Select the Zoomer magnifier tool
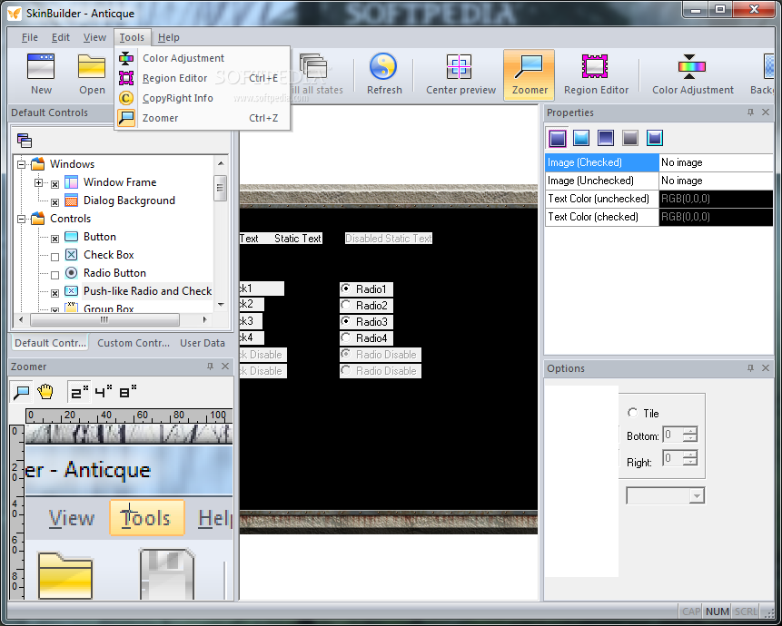 coord(22,393)
